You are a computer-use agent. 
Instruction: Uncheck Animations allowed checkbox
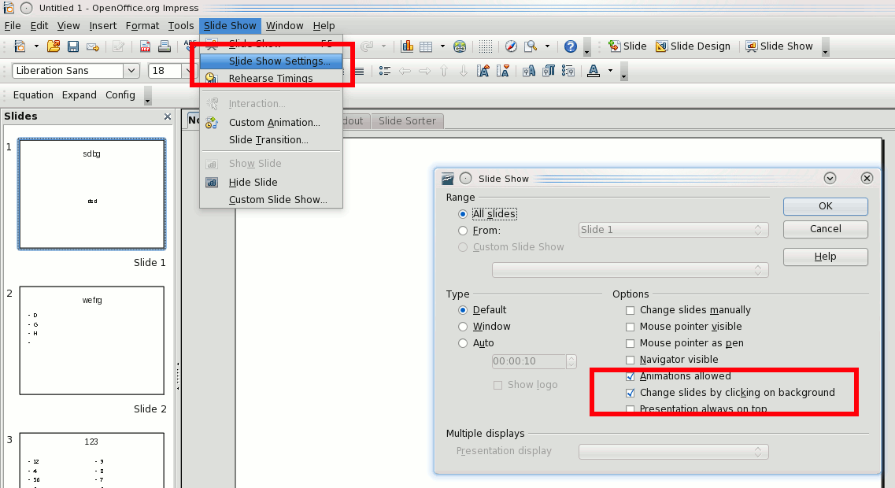click(631, 377)
